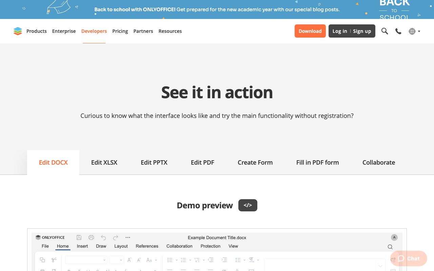434x271 pixels.
Task: Expand the nonprinting characters dropdown arrow
Action: tap(258, 260)
